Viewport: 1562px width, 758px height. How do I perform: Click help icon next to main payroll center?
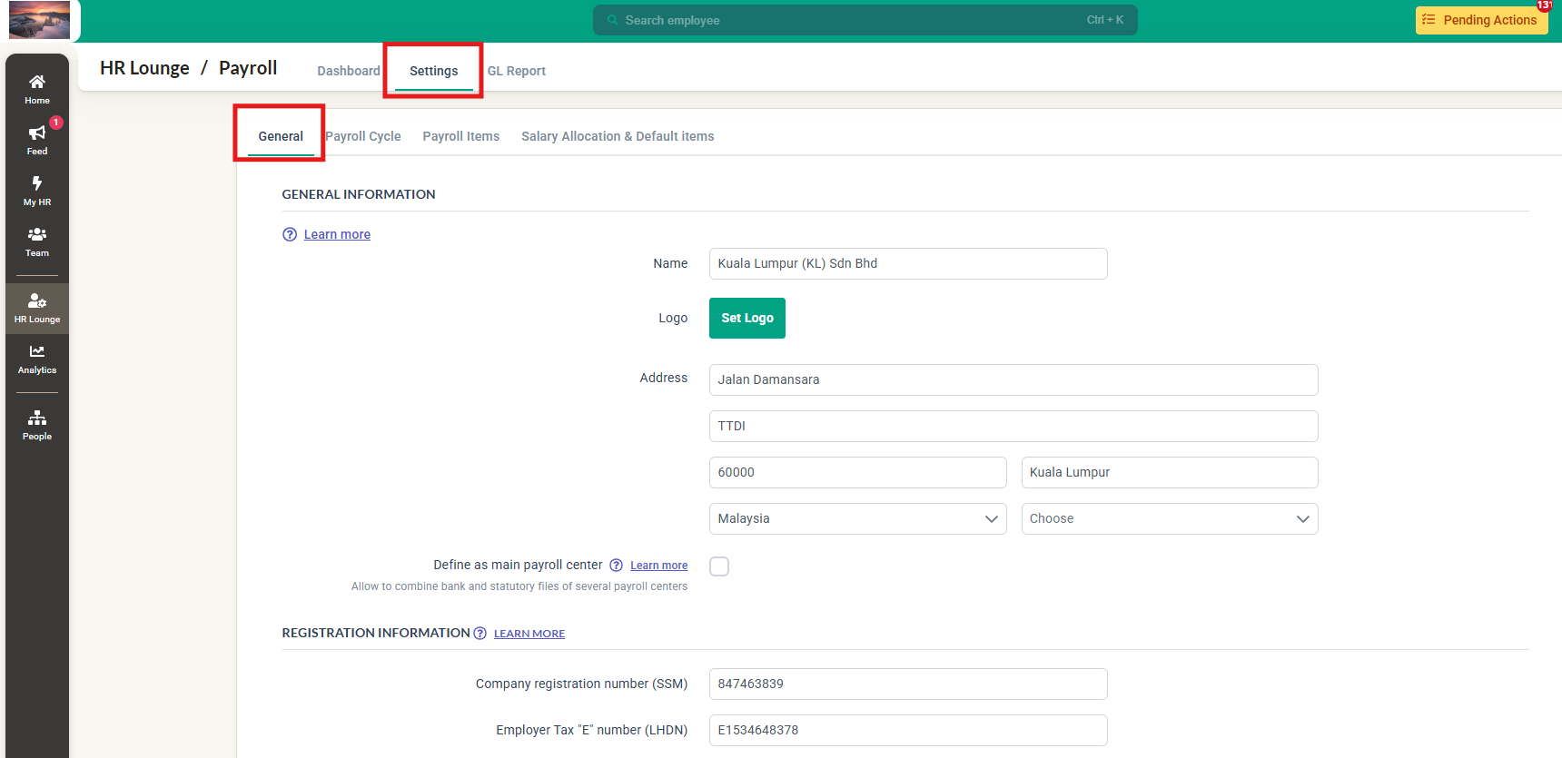pyautogui.click(x=616, y=566)
